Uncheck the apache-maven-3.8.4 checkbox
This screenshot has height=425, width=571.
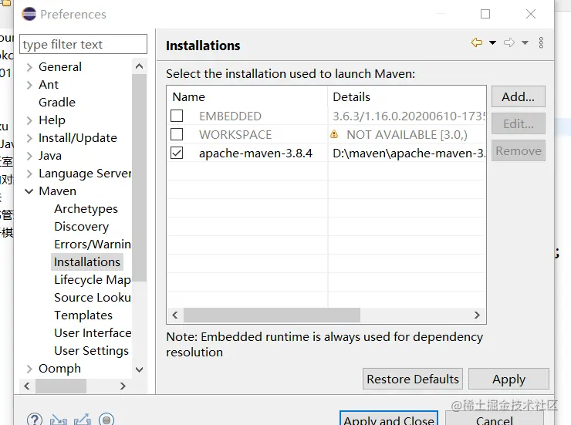point(177,153)
